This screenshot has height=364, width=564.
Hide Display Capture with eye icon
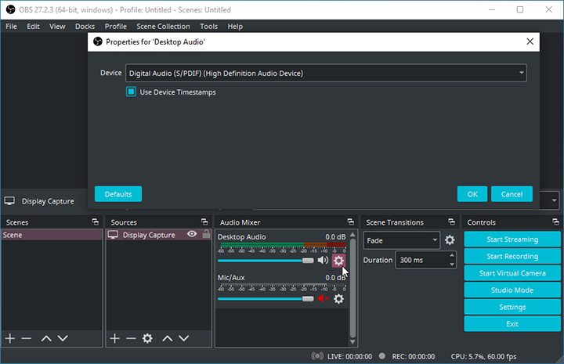point(192,234)
